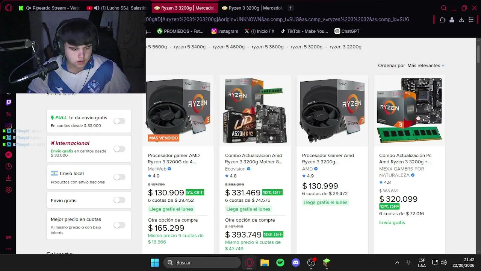Show hidden system tray icons chevron
481x271 pixels.
(x=397, y=263)
